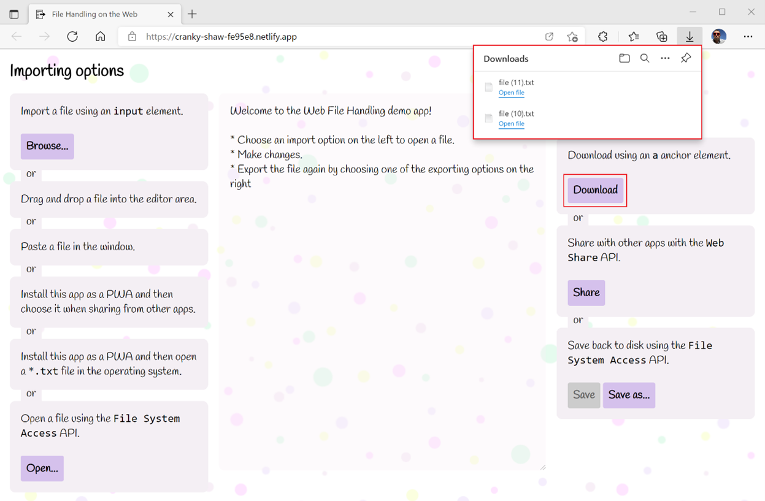Image resolution: width=765 pixels, height=501 pixels.
Task: Open the user profile avatar
Action: tap(719, 37)
